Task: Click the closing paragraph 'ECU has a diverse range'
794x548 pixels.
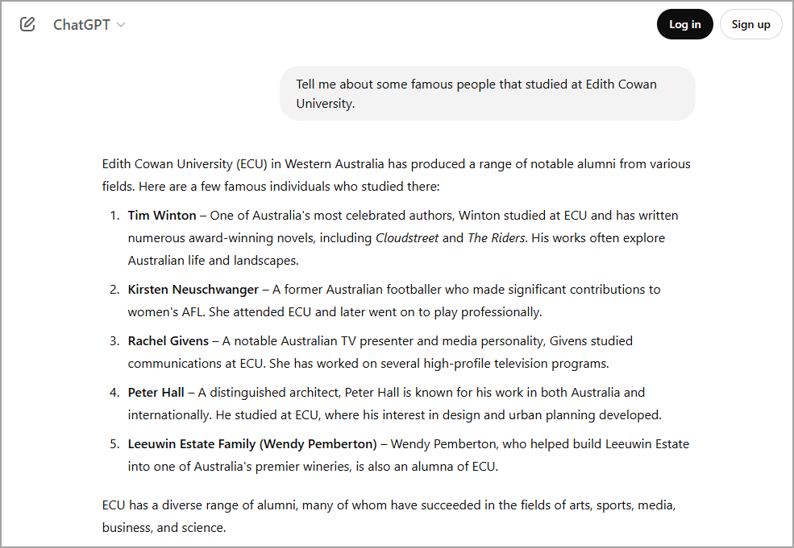Action: (389, 516)
